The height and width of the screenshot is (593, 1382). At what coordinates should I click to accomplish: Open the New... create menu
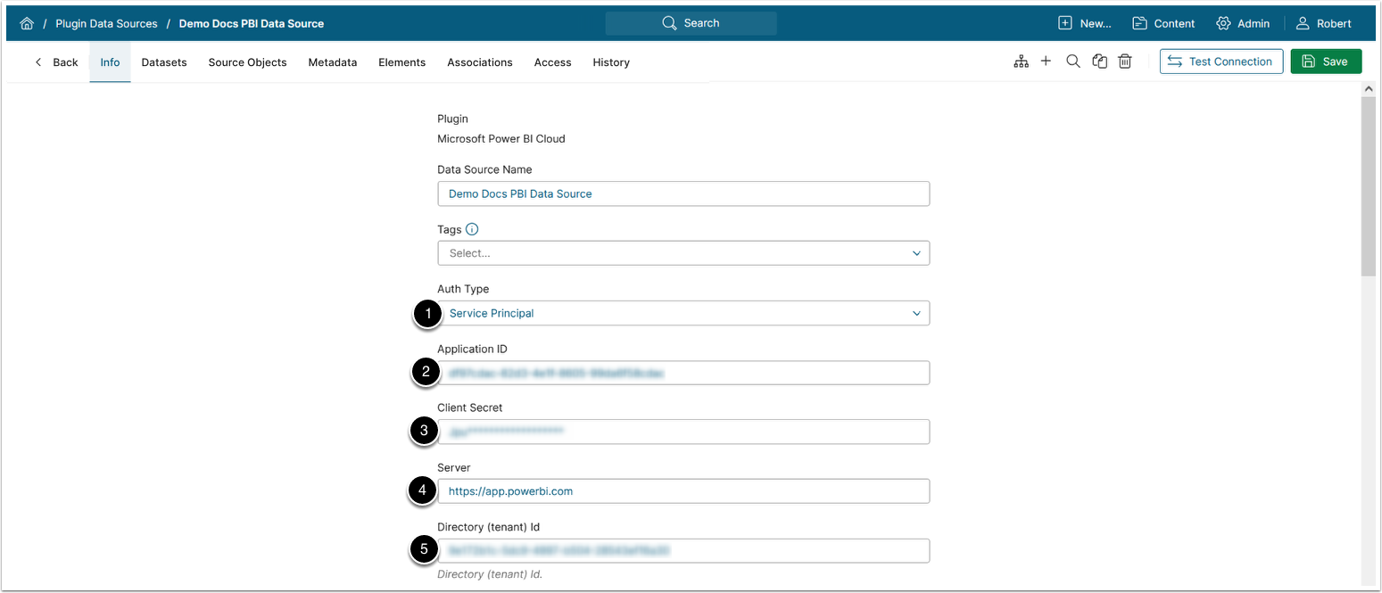click(x=1084, y=23)
